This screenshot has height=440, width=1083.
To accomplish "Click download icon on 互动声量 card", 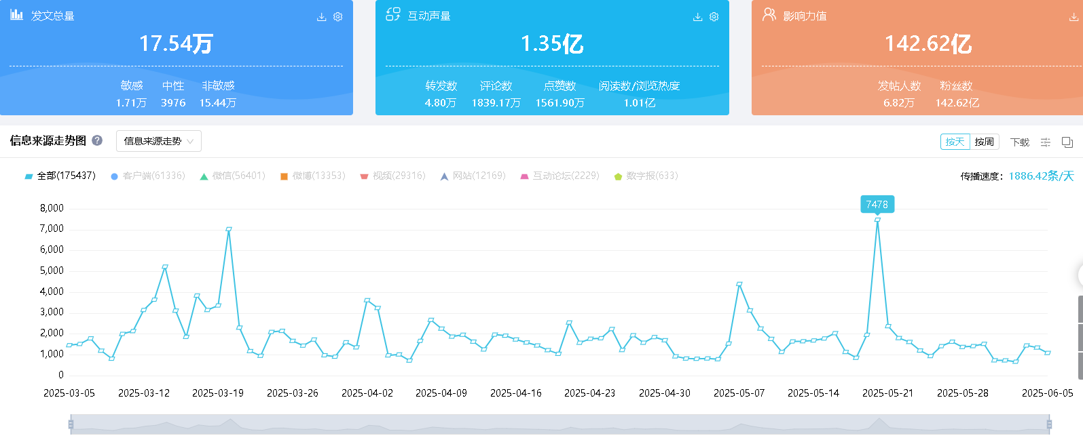I will click(697, 17).
